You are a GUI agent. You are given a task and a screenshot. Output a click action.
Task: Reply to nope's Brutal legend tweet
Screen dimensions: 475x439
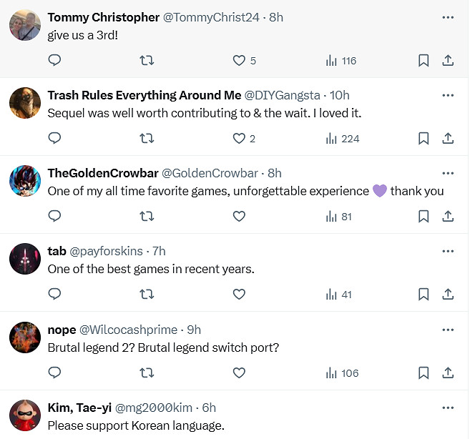[54, 373]
